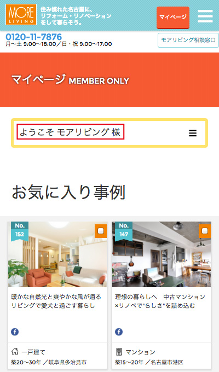Click the MORE LIVING logo
Image resolution: width=219 pixels, height=372 pixels.
(21, 14)
